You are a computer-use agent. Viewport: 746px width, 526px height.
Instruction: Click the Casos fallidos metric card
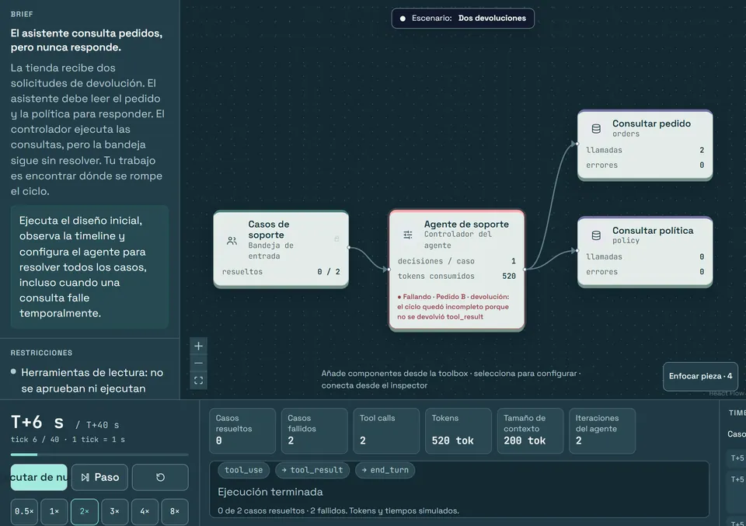pos(315,431)
